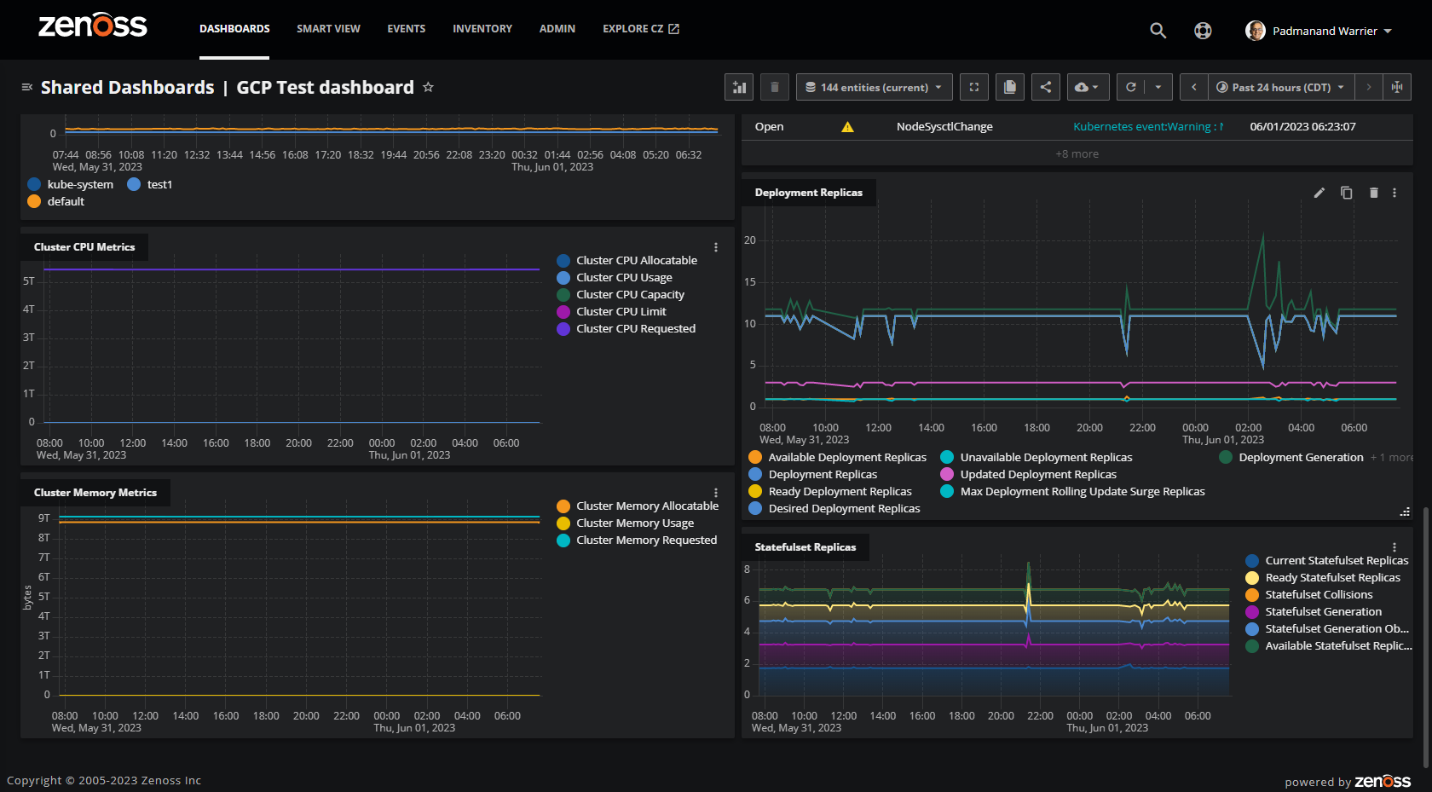Open the search magnifier icon
1432x792 pixels.
(1158, 31)
